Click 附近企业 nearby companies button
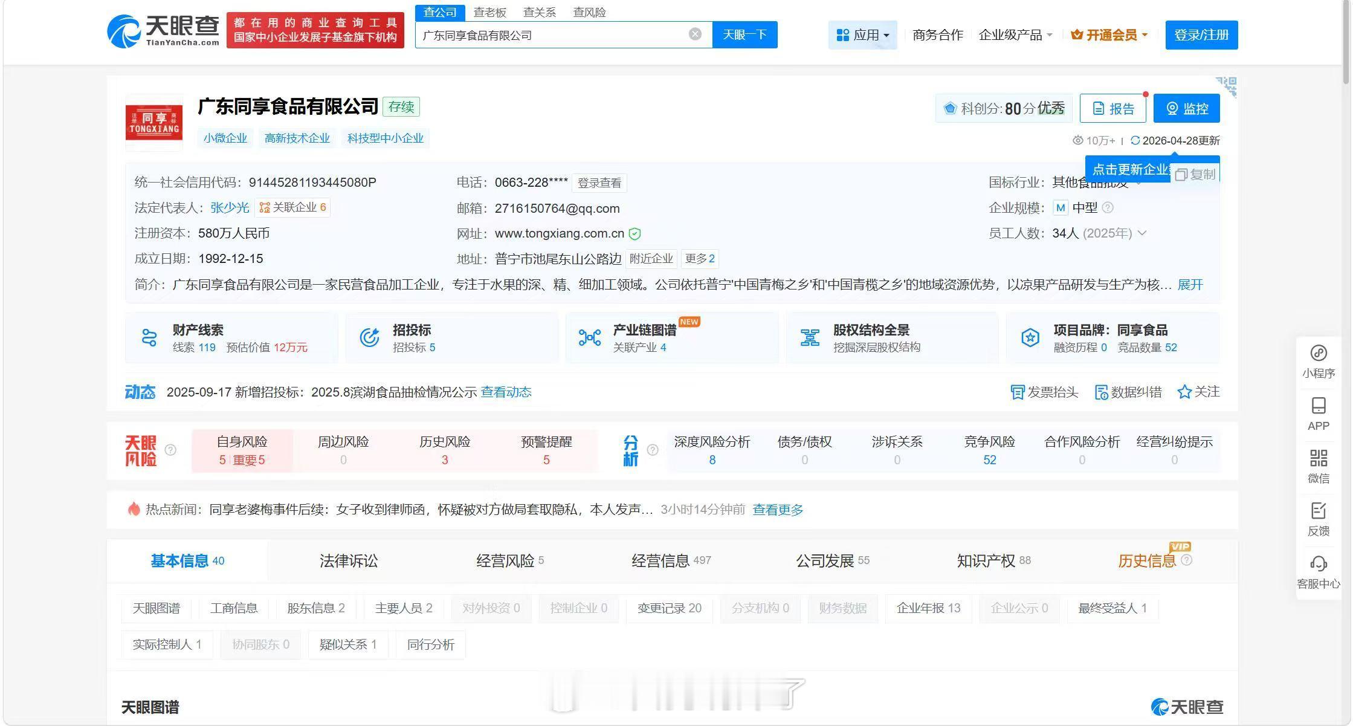 [x=651, y=259]
